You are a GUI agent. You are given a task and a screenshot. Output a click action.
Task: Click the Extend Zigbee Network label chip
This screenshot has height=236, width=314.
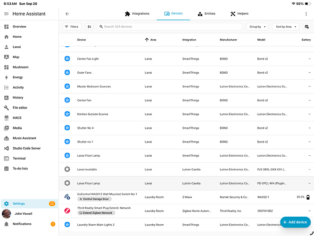pyautogui.click(x=96, y=213)
